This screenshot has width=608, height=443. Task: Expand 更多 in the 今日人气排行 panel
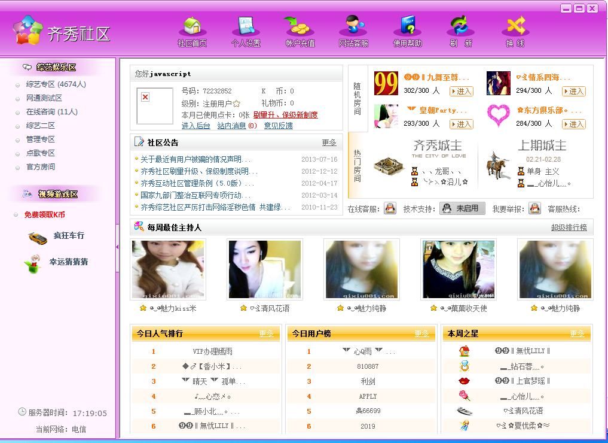[266, 333]
